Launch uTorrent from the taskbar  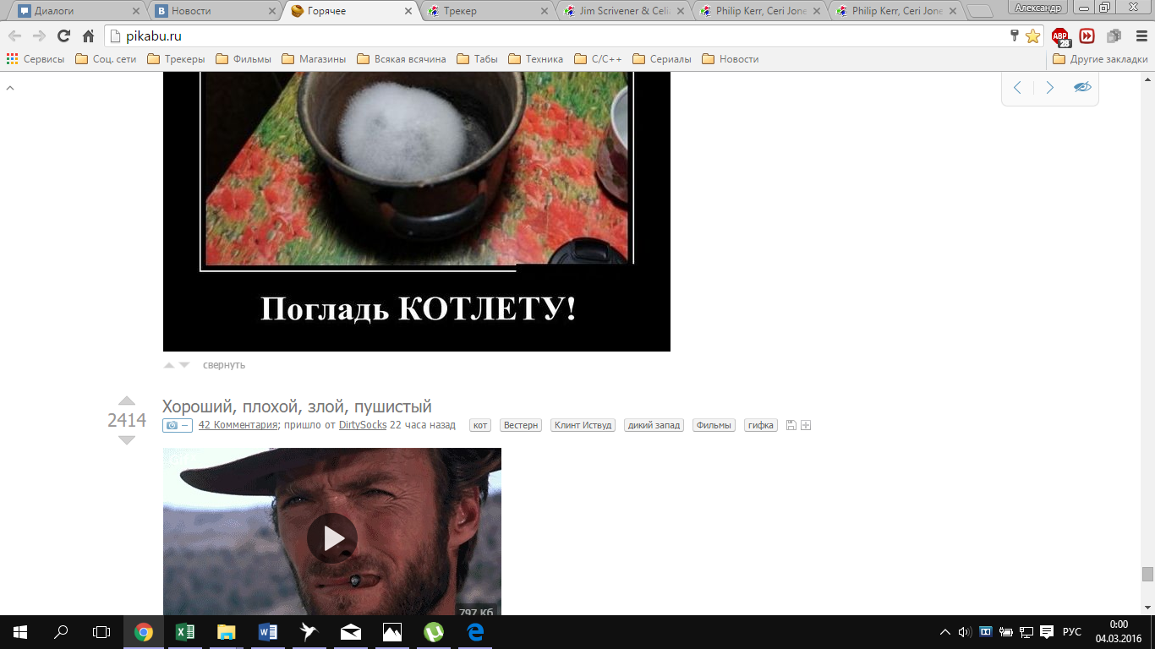(x=433, y=632)
